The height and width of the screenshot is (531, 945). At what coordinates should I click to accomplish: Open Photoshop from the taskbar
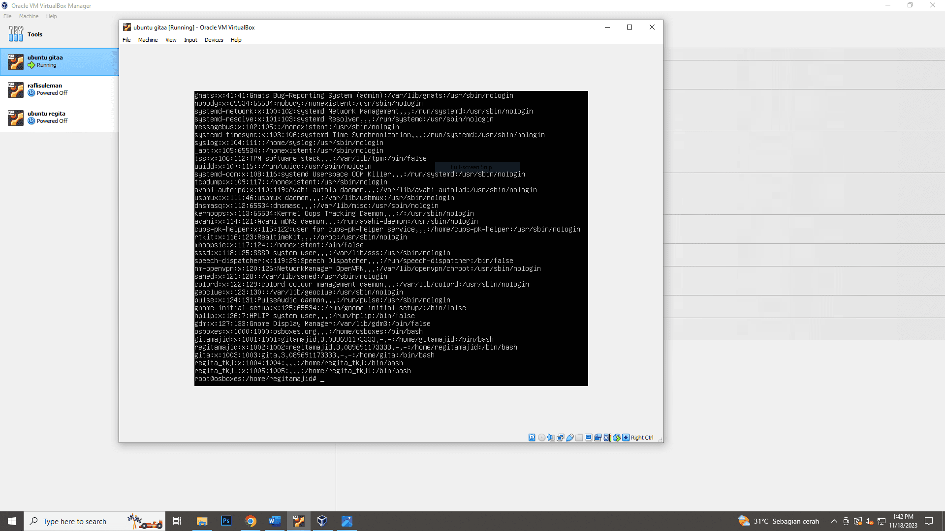coord(226,521)
